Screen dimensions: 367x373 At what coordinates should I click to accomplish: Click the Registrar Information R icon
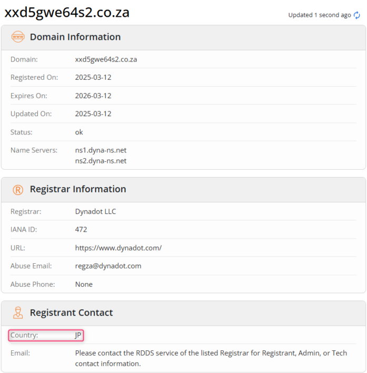(18, 190)
